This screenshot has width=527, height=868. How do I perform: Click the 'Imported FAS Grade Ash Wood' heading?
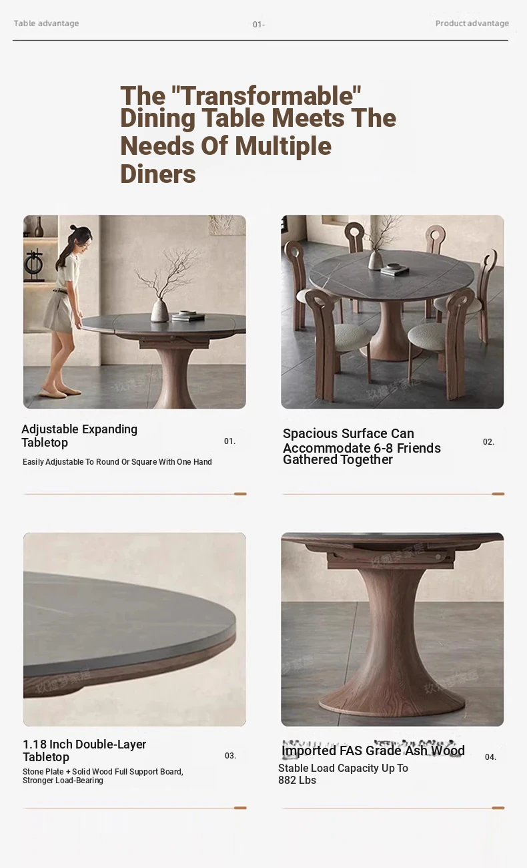tap(373, 750)
